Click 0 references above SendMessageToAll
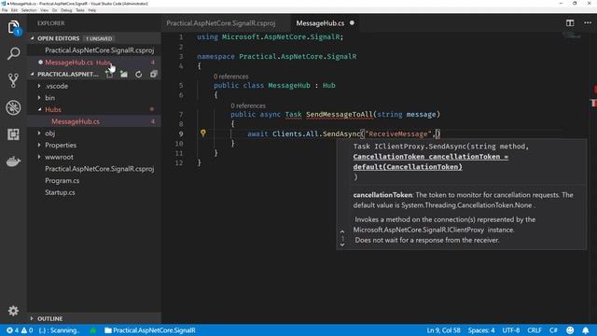The height and width of the screenshot is (336, 597). click(x=248, y=105)
